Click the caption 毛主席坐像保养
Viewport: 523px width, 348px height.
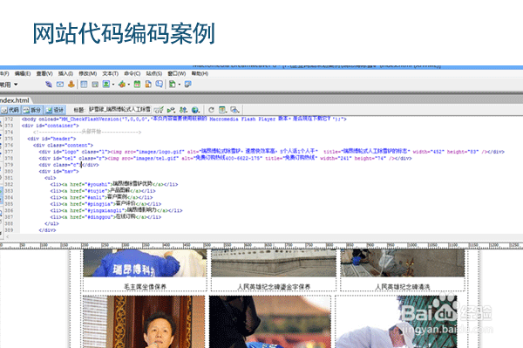point(145,287)
